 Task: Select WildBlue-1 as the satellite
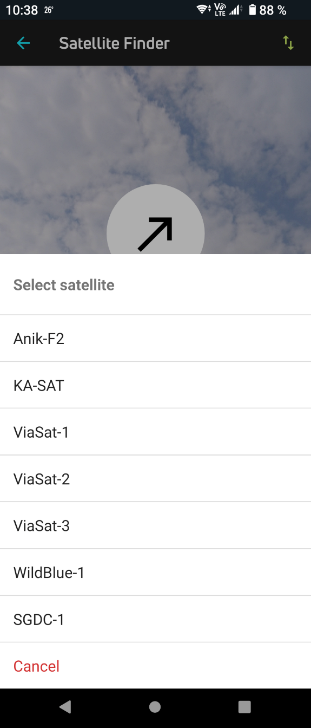tap(155, 572)
